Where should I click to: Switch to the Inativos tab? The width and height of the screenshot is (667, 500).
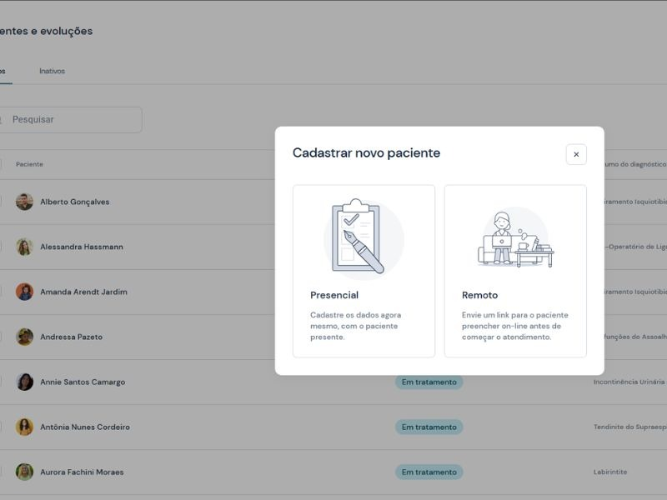[52, 71]
